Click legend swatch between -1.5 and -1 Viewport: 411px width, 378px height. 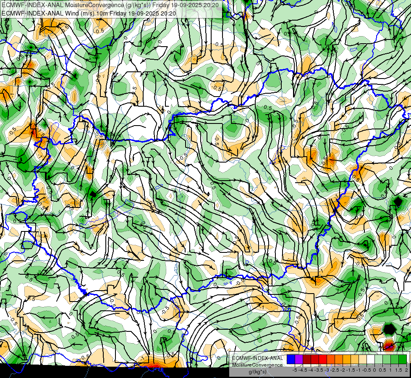pyautogui.click(x=355, y=360)
